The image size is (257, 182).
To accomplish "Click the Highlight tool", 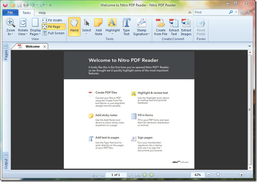I will pyautogui.click(x=112, y=25).
